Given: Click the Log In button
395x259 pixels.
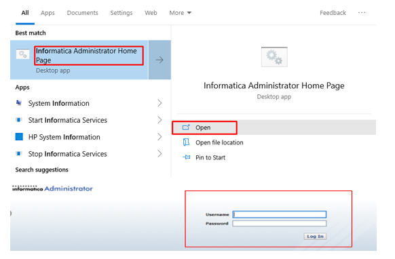Looking at the screenshot, I should tap(315, 237).
